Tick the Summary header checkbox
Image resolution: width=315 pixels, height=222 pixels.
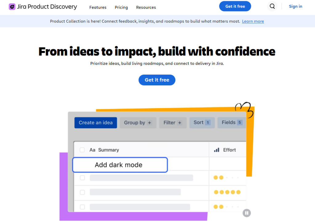82,150
